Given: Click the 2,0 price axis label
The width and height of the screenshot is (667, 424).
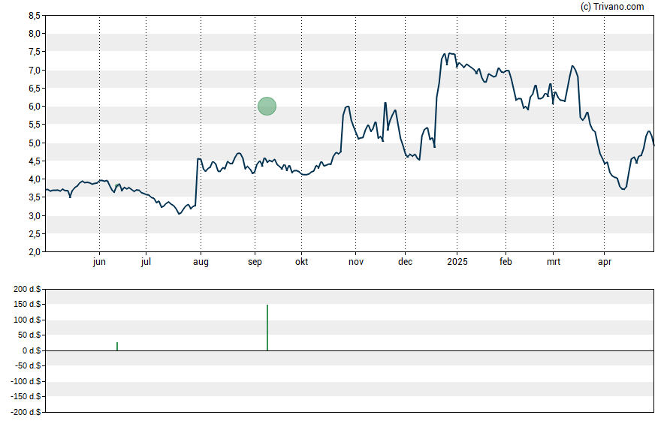Looking at the screenshot, I should (35, 252).
